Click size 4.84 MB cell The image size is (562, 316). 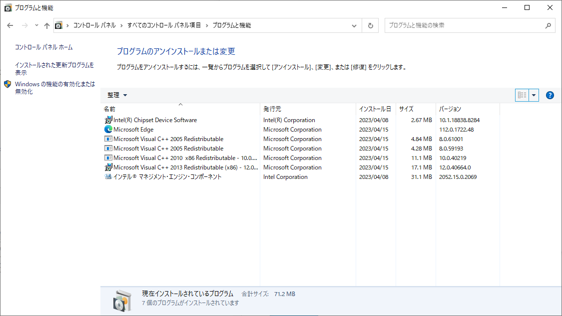(x=422, y=139)
